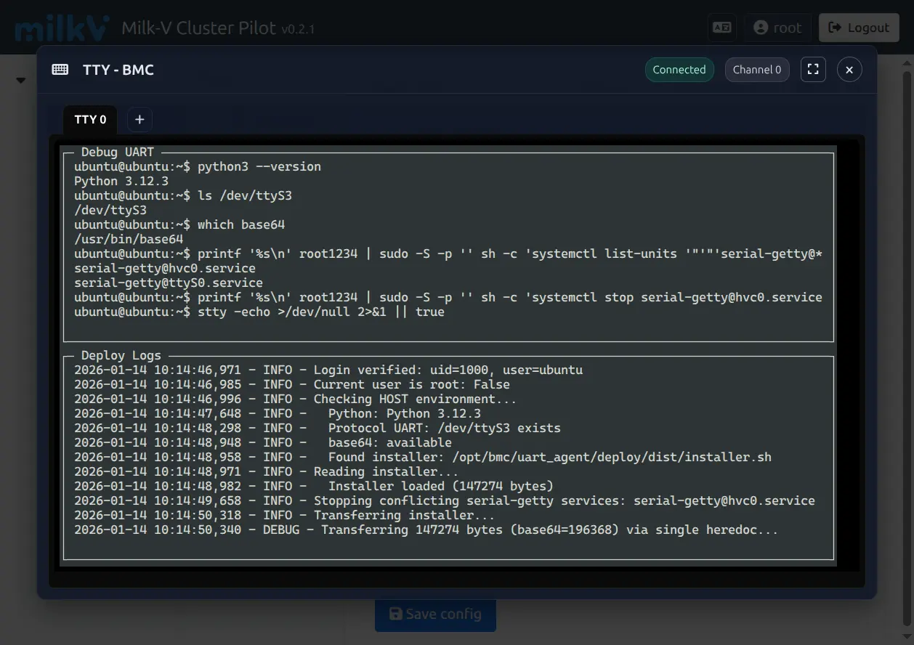
Task: Click inside the Deploy Logs pane
Action: (x=448, y=458)
